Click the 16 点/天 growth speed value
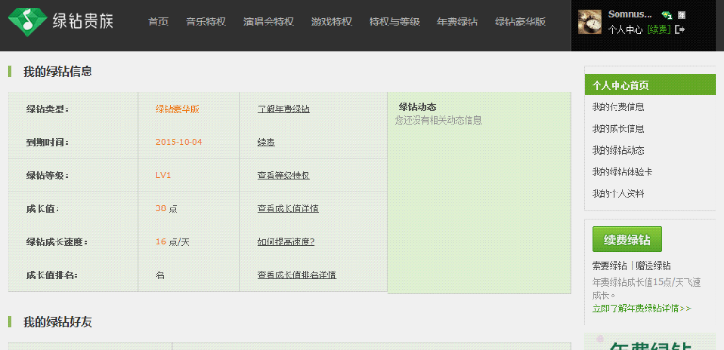 (x=173, y=242)
